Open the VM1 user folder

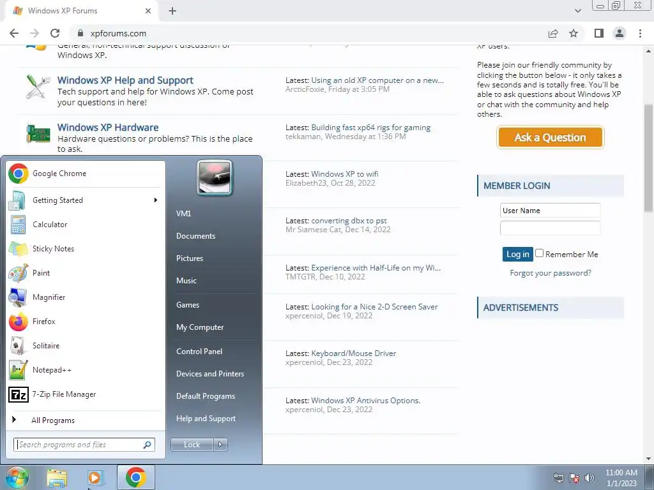coord(183,214)
